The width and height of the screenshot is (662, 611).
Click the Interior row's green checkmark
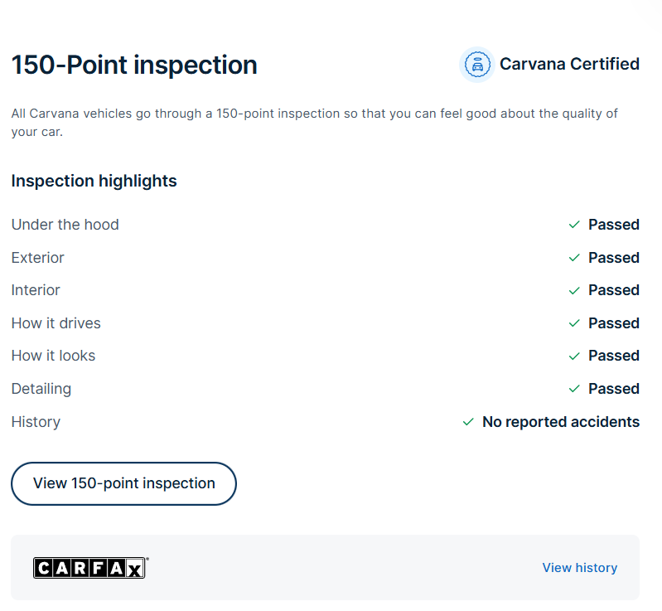[x=573, y=290]
